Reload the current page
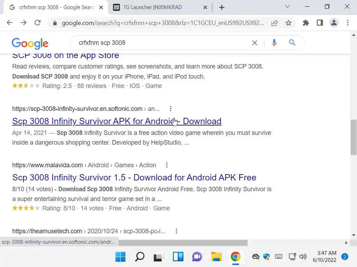The image size is (357, 267). [38, 23]
